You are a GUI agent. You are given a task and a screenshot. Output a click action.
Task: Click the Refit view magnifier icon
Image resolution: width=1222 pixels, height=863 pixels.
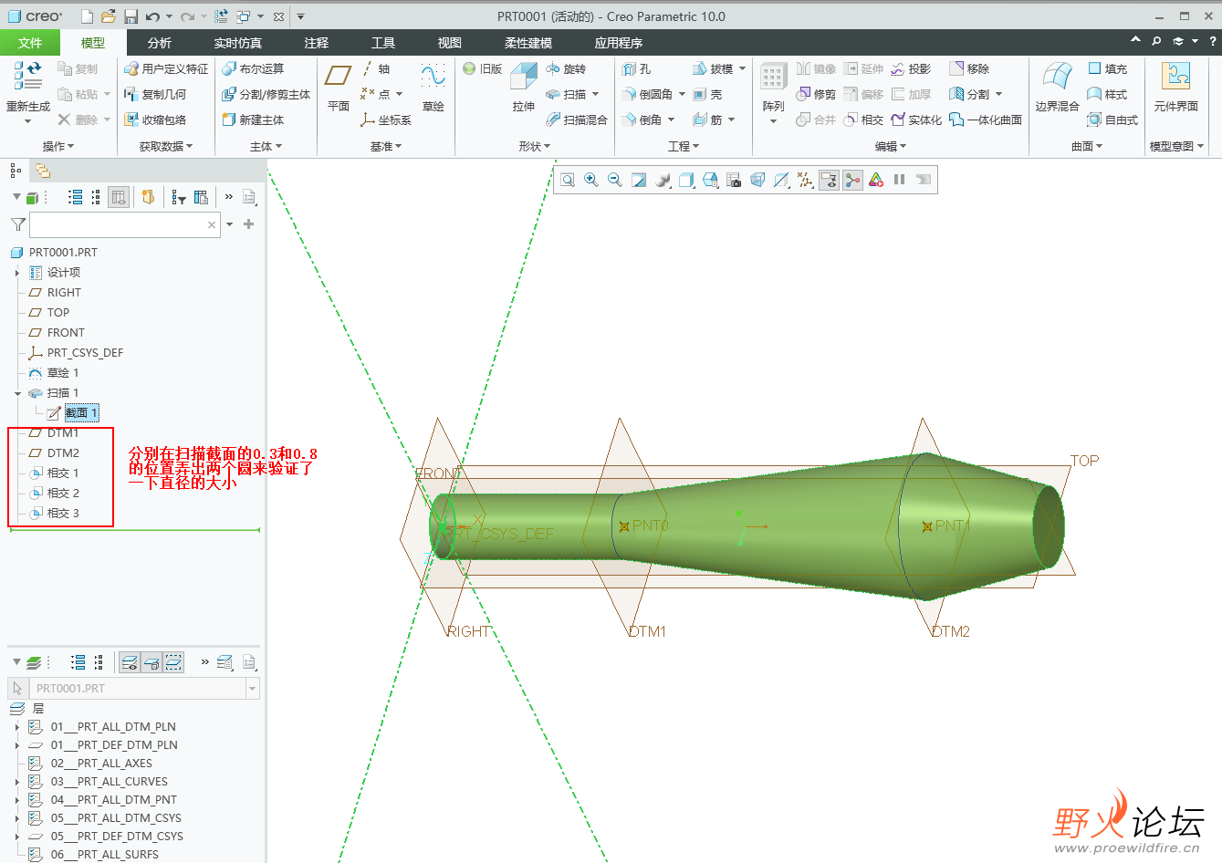568,180
